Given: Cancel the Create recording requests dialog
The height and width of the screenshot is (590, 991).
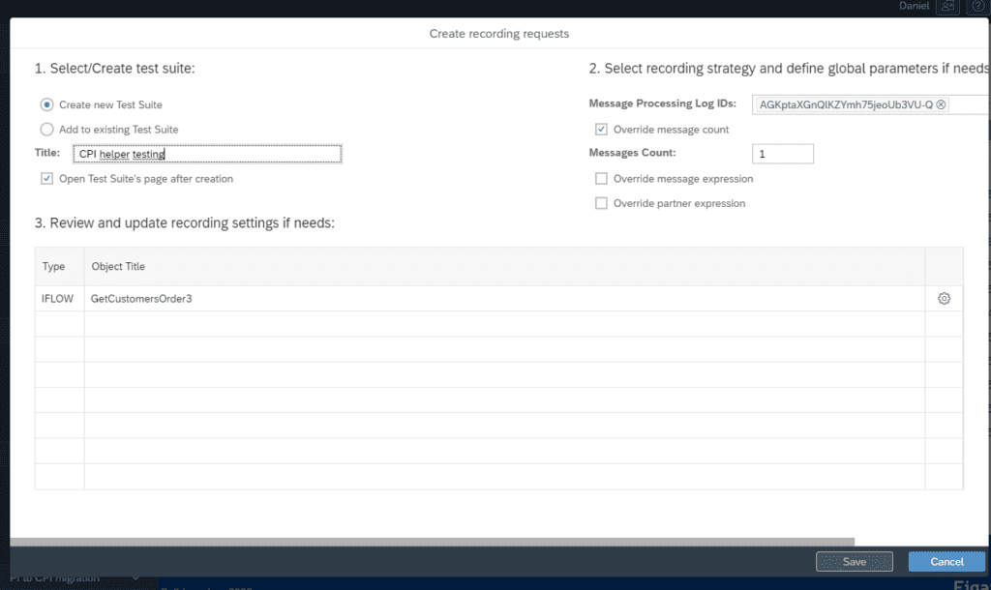Looking at the screenshot, I should coord(946,562).
